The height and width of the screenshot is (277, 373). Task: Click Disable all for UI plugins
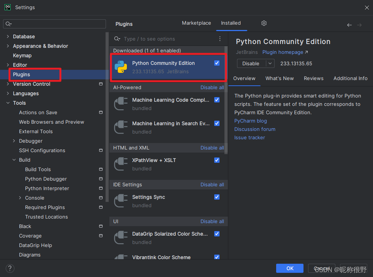212,221
